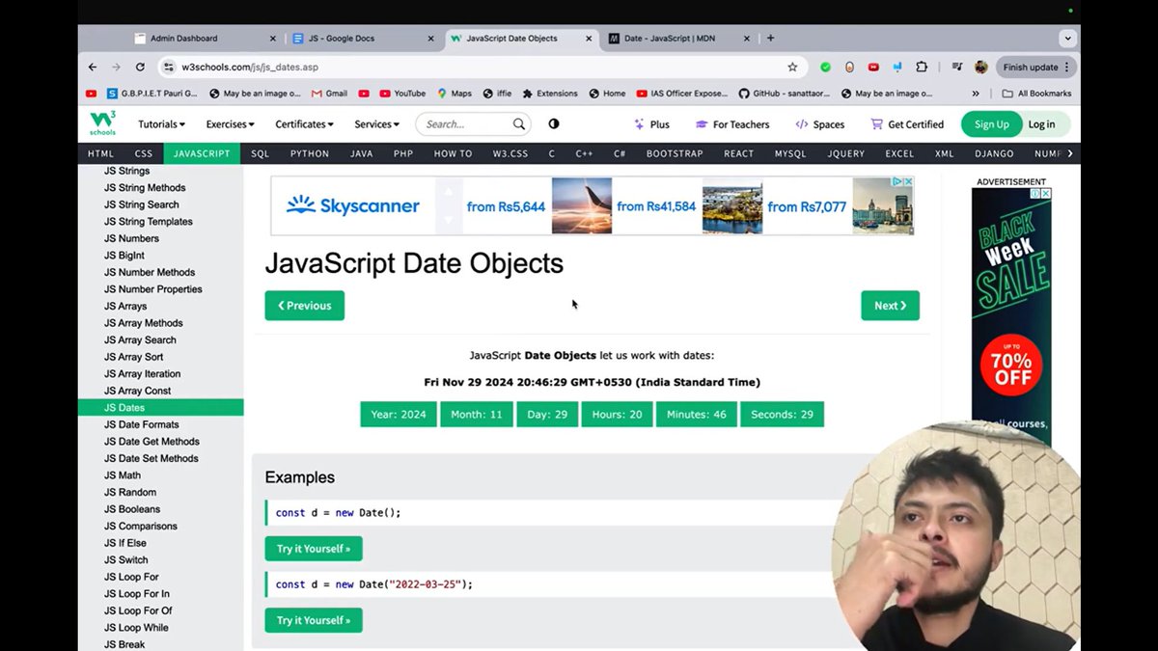Open the IAS Officer Expose bookmark

(682, 94)
